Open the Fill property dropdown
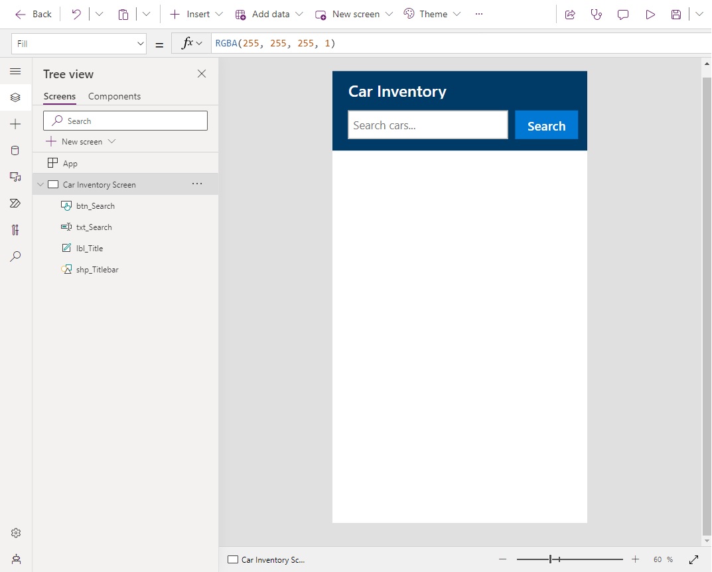The image size is (712, 572). point(79,43)
